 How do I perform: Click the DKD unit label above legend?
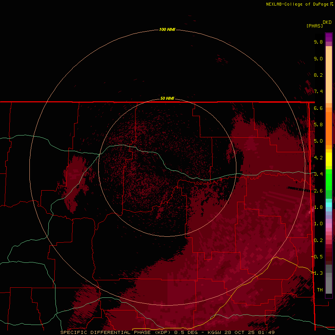click(x=327, y=22)
